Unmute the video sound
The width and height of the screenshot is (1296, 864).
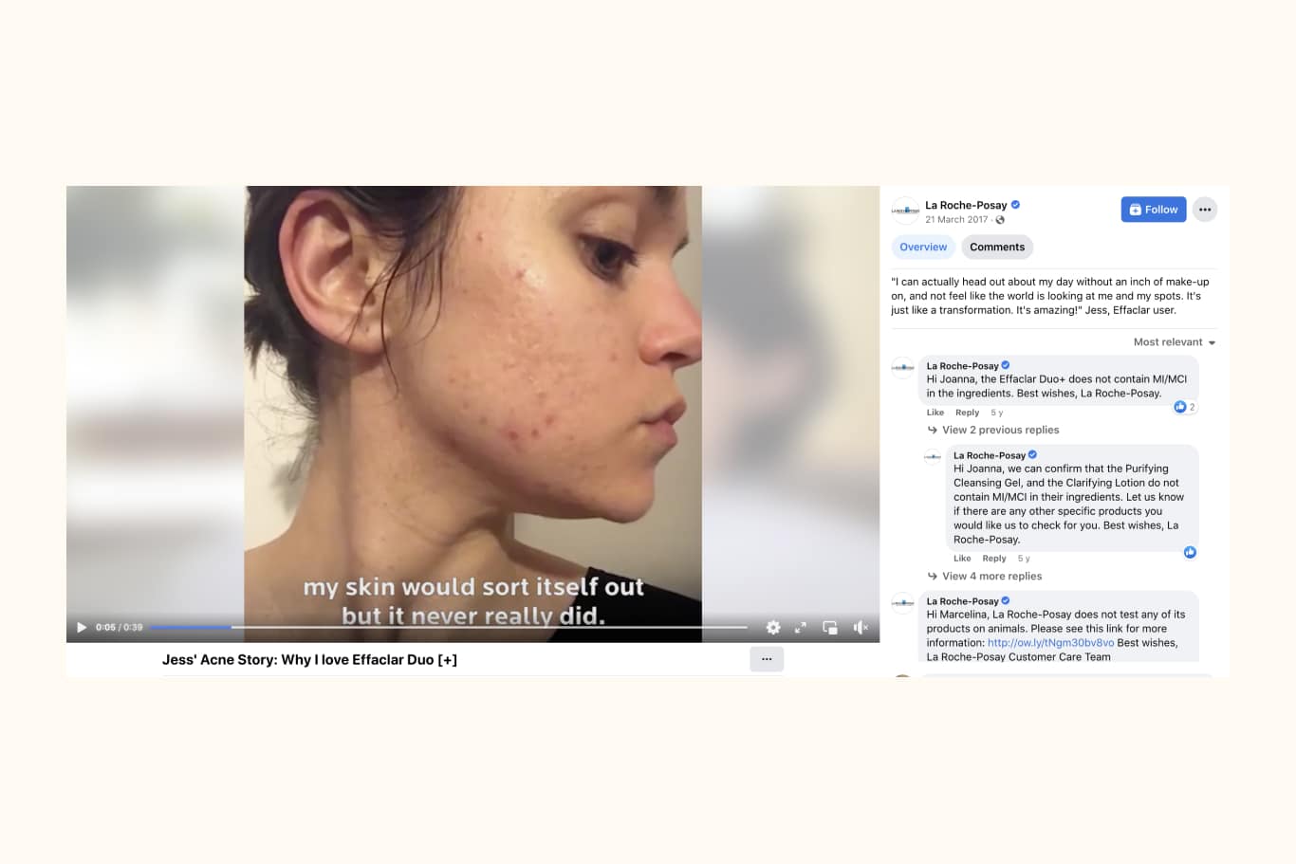[861, 627]
